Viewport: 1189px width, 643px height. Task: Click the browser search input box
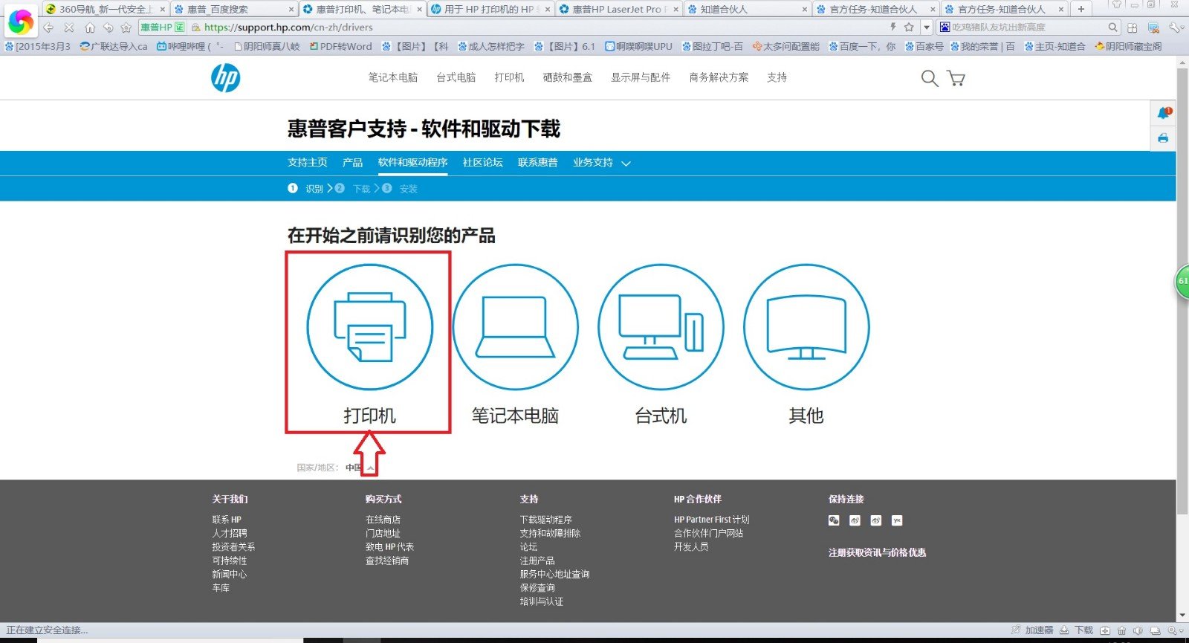coord(1027,28)
